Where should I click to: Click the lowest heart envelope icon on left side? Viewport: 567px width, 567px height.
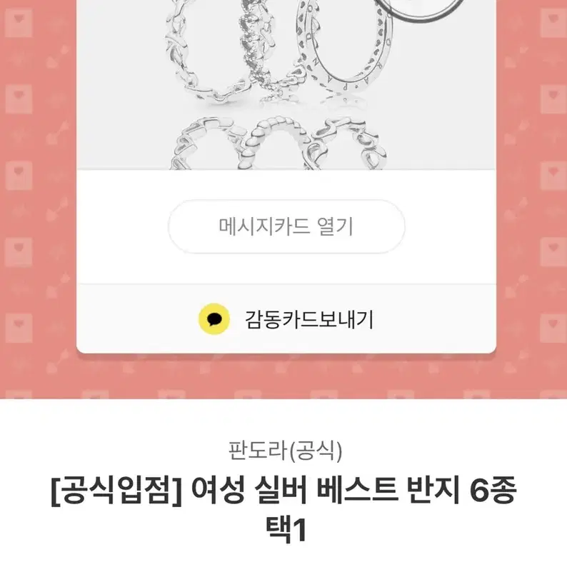click(19, 328)
